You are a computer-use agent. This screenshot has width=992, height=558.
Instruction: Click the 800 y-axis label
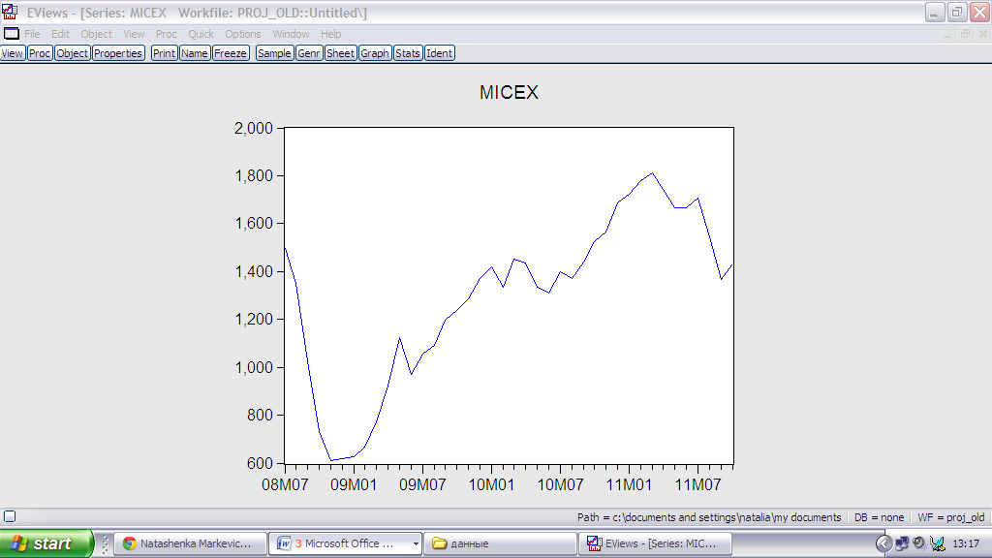[x=260, y=415]
